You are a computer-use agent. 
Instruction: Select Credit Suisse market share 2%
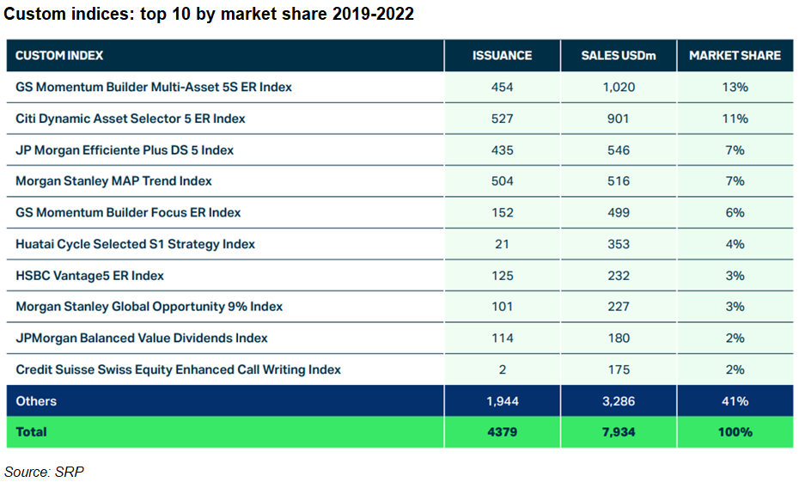pos(735,369)
